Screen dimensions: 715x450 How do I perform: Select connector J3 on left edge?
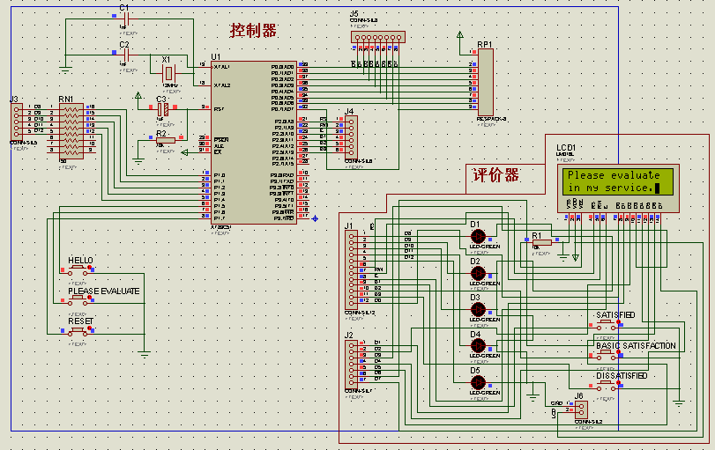[17, 122]
